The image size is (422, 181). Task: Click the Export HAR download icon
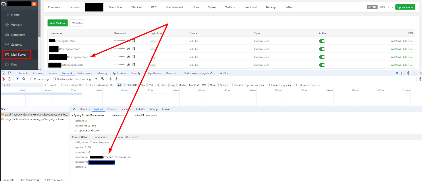(117, 79)
